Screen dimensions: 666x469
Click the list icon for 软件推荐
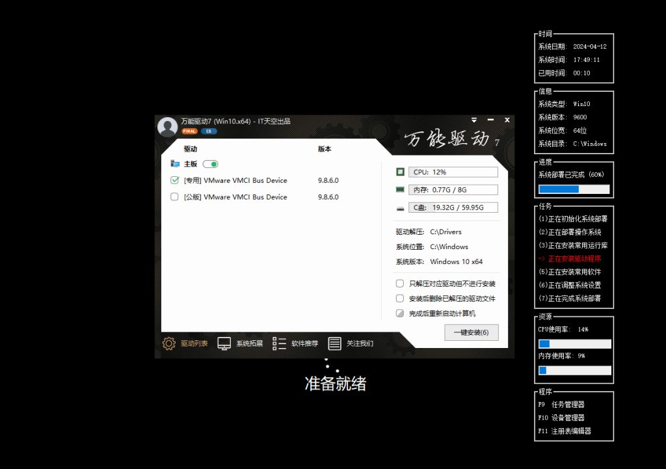click(x=280, y=343)
